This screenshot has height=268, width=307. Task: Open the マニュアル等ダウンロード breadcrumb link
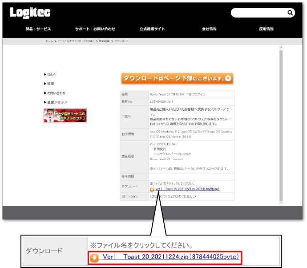click(x=76, y=41)
